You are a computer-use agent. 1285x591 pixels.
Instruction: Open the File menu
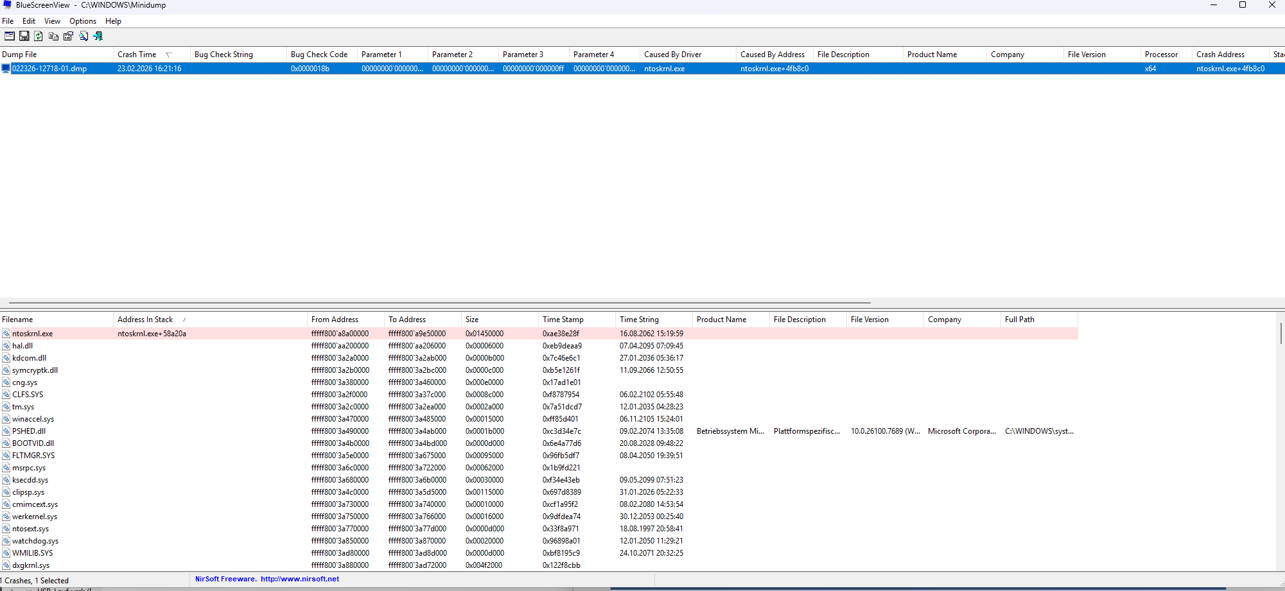tap(8, 21)
